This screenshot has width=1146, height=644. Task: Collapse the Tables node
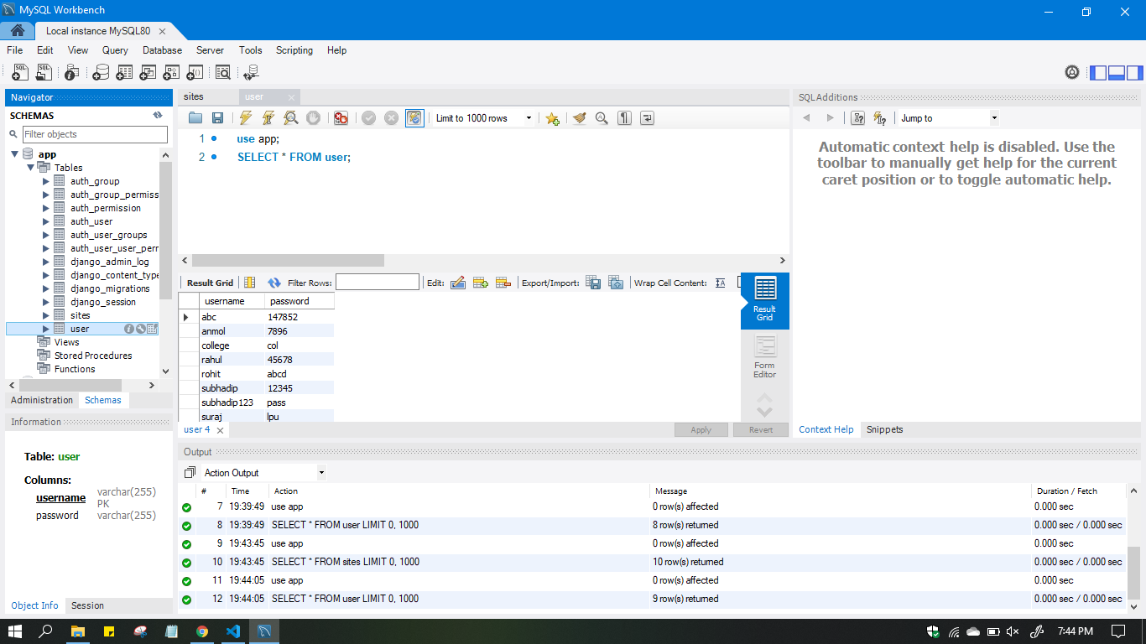click(x=30, y=168)
